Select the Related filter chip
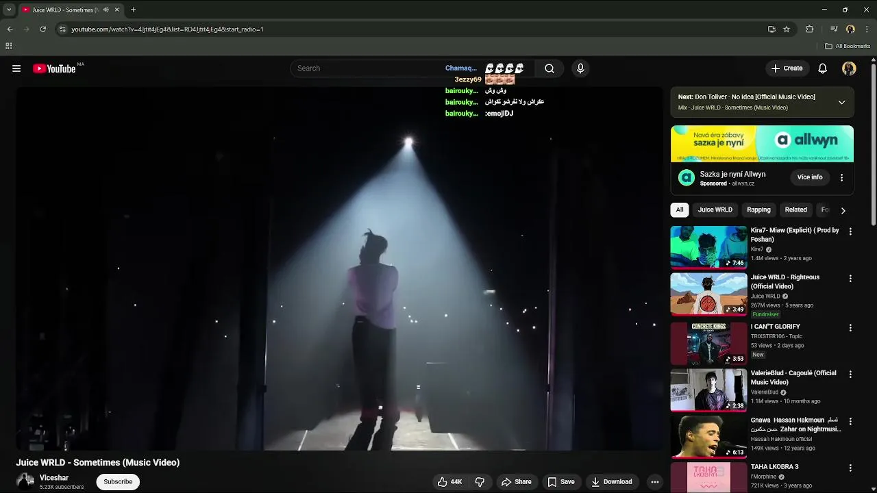 tap(795, 210)
